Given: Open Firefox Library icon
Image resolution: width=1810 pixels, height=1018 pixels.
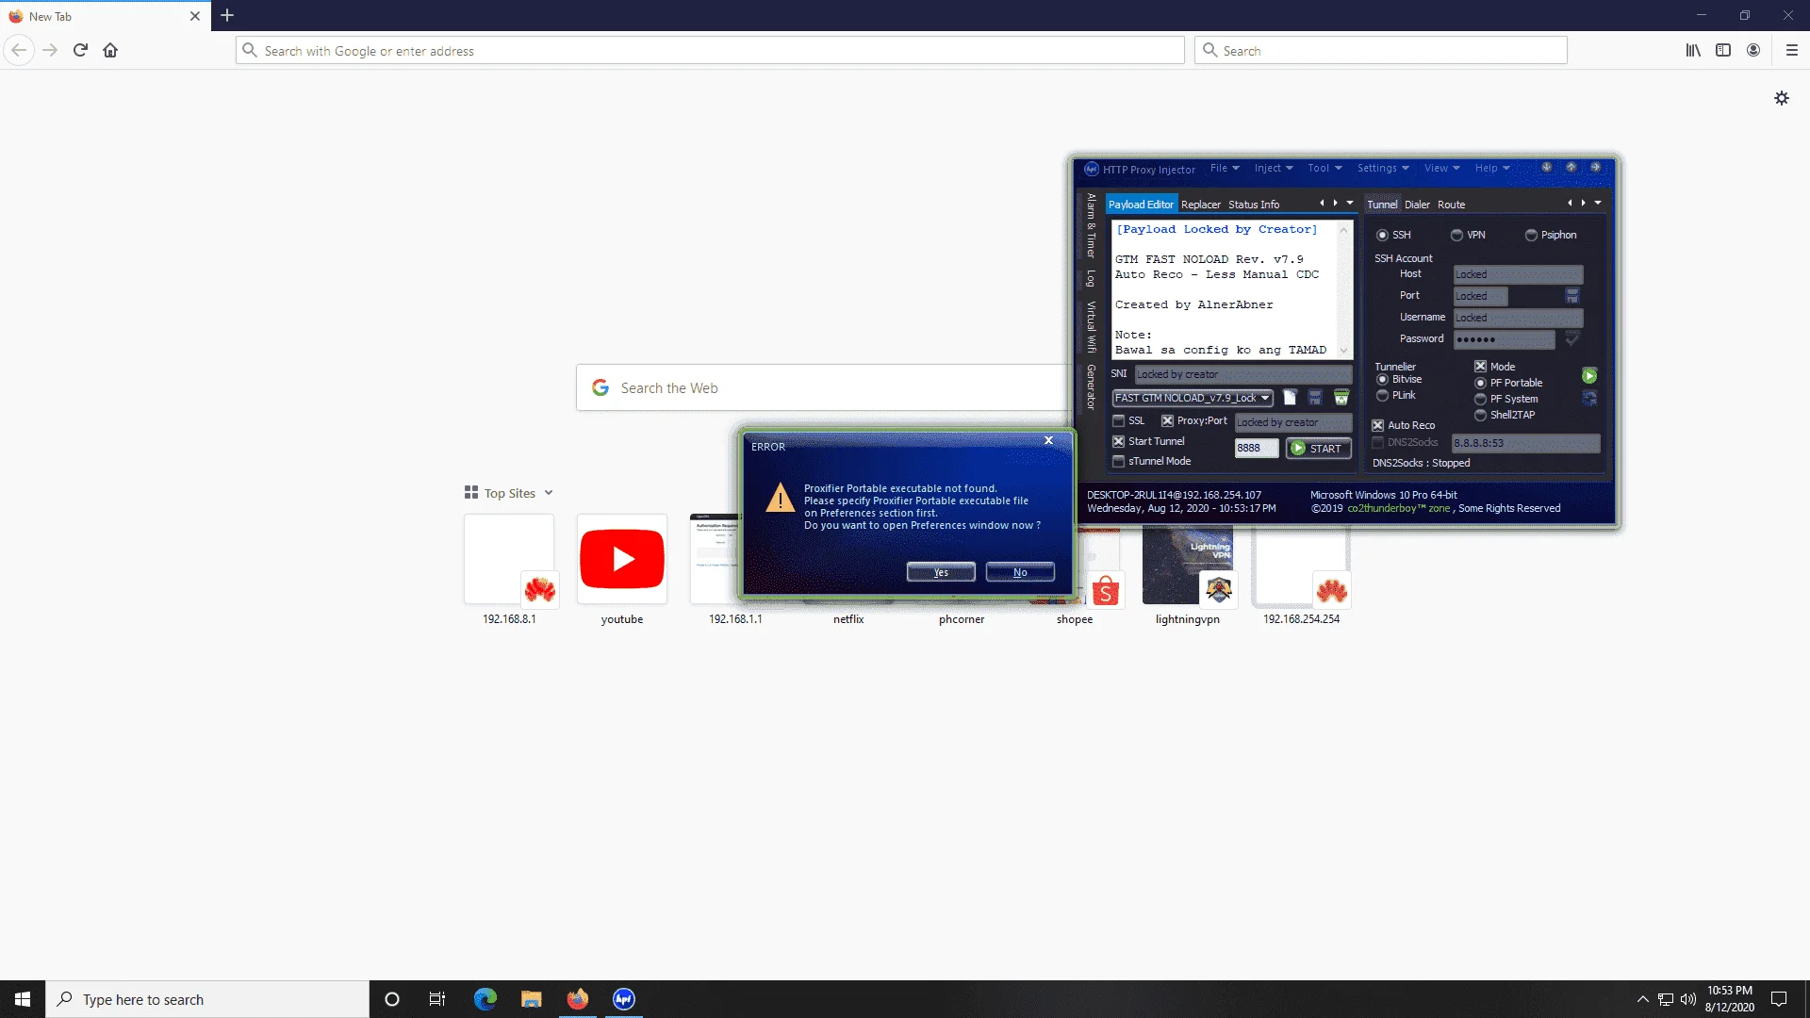Looking at the screenshot, I should click(x=1693, y=50).
